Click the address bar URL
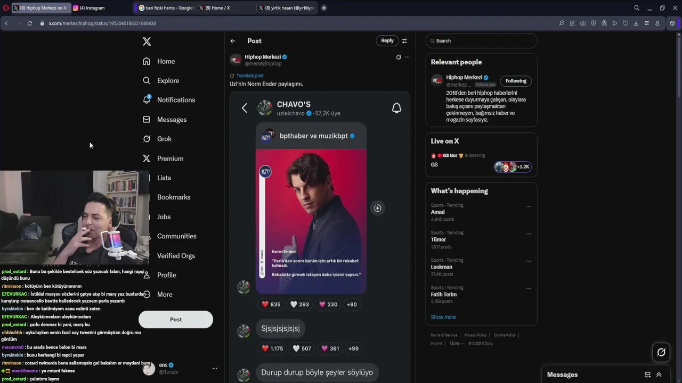 point(102,23)
